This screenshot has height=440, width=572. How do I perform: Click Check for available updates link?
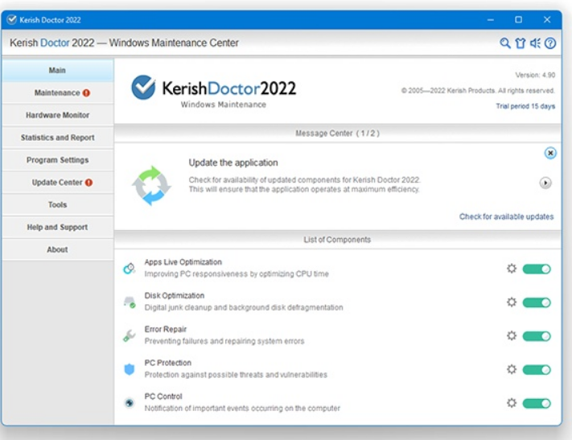coord(506,216)
